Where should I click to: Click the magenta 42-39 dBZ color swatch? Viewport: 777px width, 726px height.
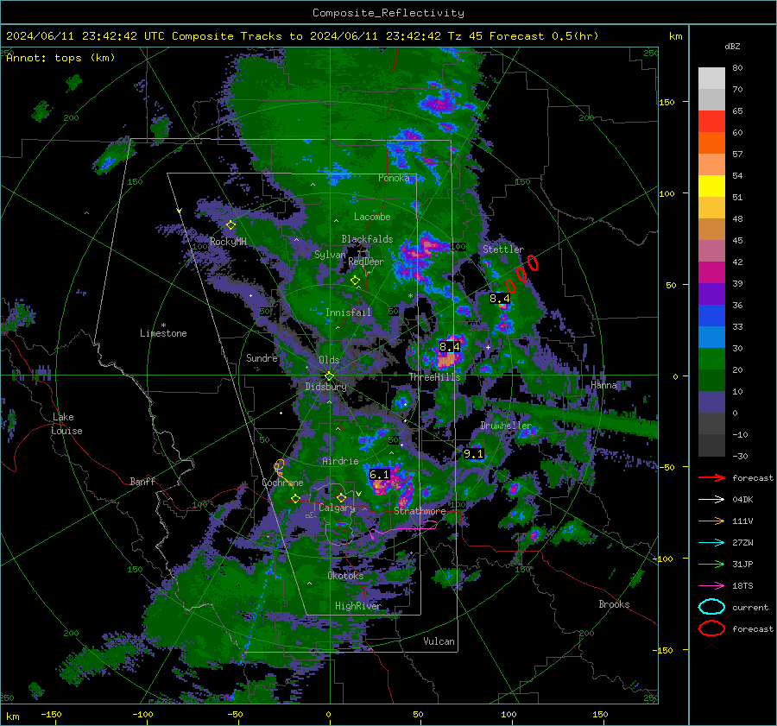pyautogui.click(x=711, y=273)
